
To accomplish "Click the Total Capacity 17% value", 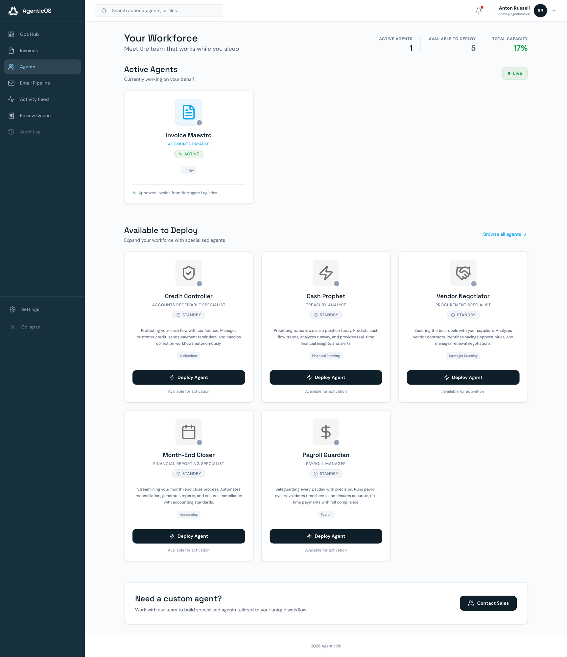I will tap(520, 48).
